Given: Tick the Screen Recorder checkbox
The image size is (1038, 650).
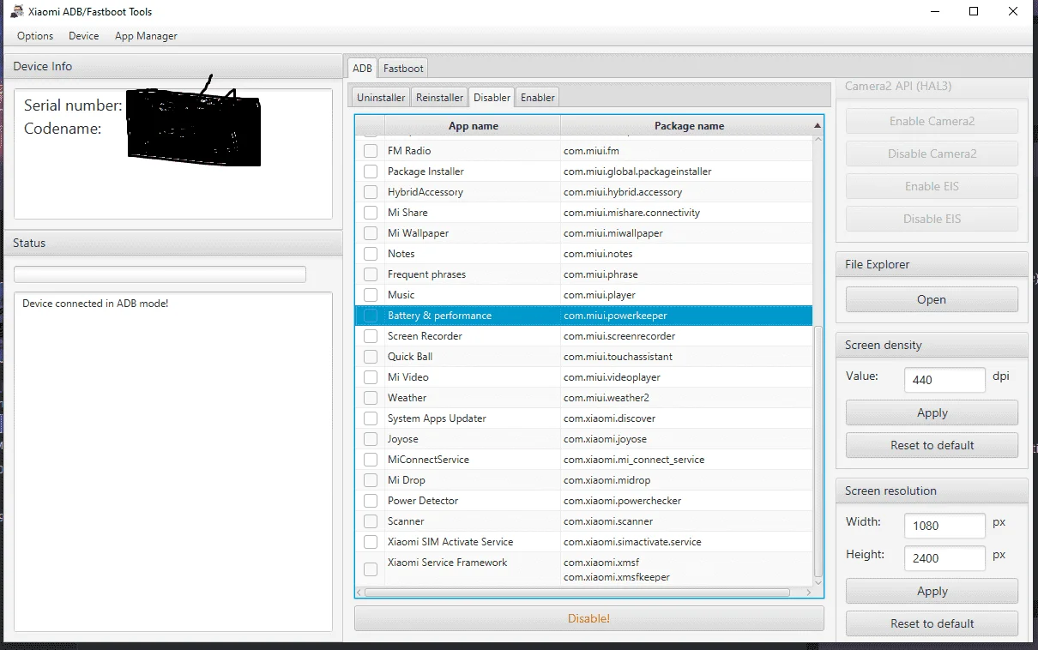Looking at the screenshot, I should (371, 336).
